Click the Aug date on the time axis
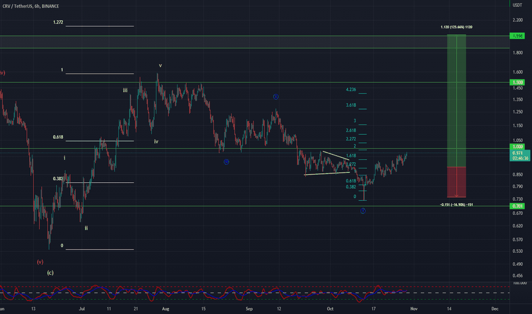The width and height of the screenshot is (532, 314). (x=166, y=308)
